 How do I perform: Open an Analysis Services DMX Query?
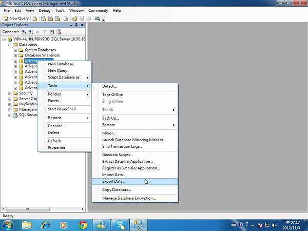point(51,18)
